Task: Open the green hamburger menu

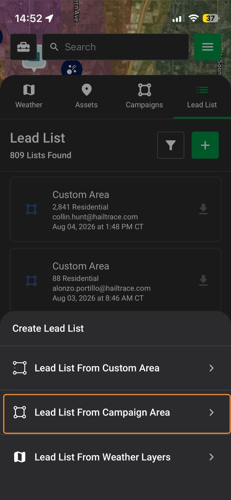Action: tap(208, 47)
